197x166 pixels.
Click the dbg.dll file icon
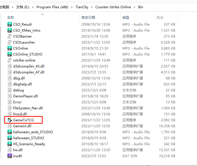(10, 78)
